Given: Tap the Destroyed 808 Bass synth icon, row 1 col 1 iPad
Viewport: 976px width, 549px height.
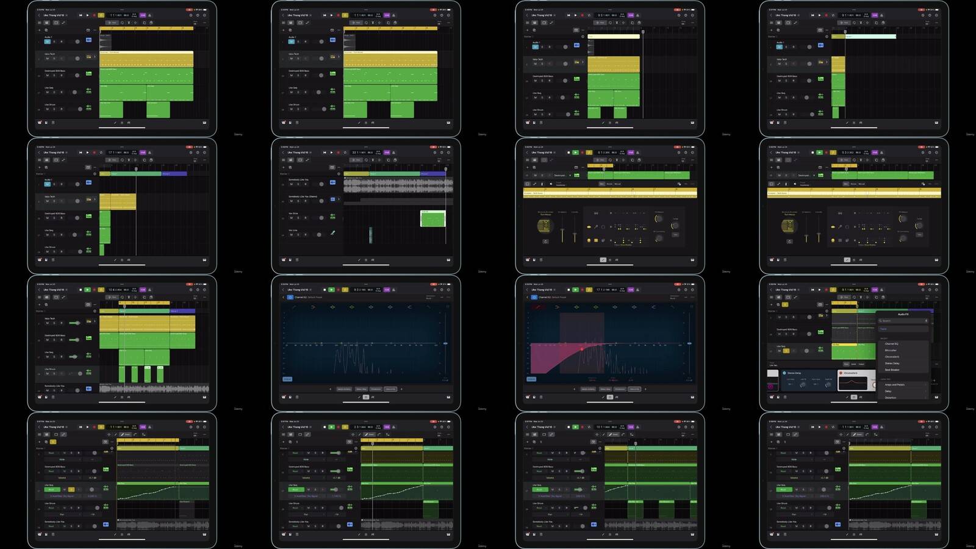Looking at the screenshot, I should coord(88,74).
